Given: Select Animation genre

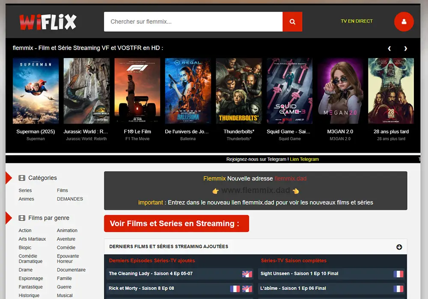Looking at the screenshot, I should (67, 231).
